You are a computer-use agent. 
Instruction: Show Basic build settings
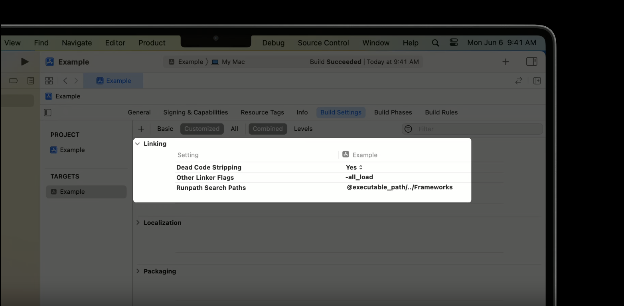point(165,129)
